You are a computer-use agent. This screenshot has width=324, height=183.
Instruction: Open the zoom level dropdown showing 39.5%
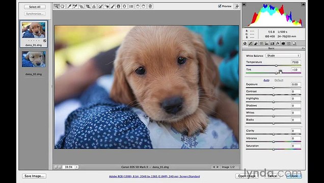click(x=70, y=167)
